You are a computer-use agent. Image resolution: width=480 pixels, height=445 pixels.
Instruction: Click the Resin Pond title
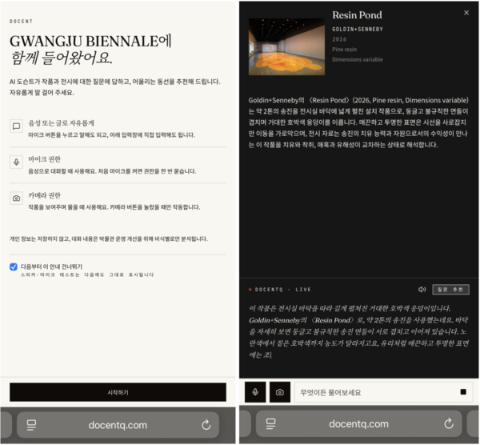click(x=357, y=14)
